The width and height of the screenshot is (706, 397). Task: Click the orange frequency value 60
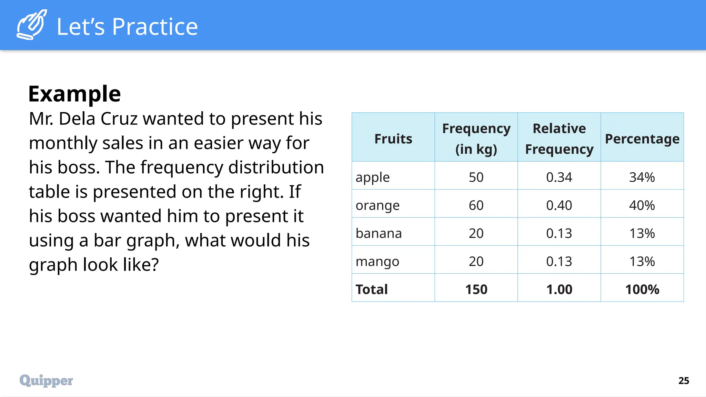click(476, 205)
